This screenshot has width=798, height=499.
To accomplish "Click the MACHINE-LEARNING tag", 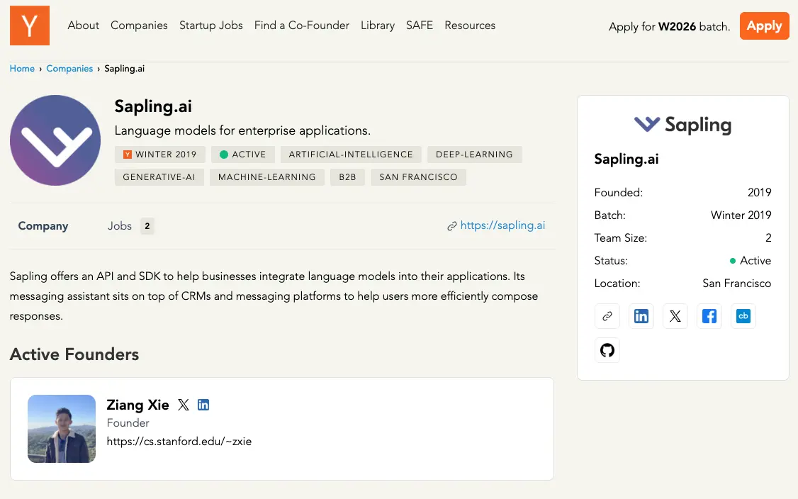I will [x=267, y=177].
